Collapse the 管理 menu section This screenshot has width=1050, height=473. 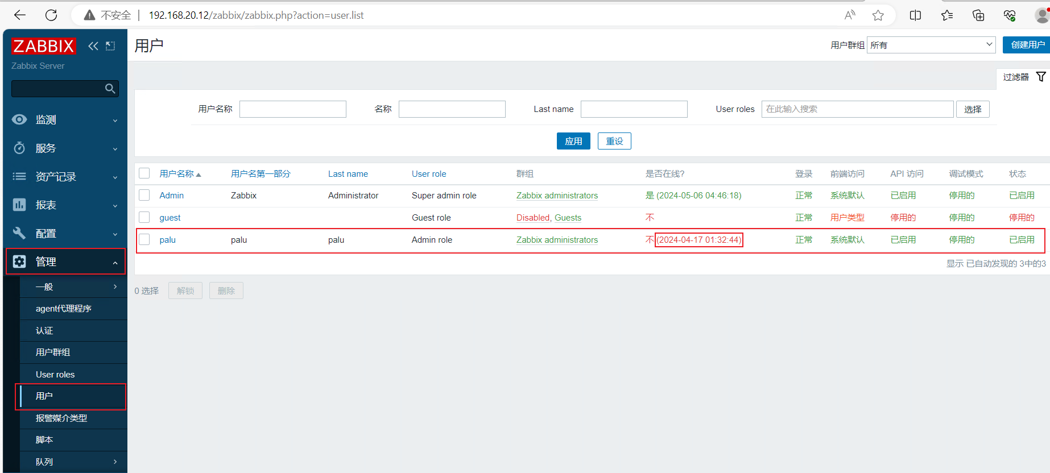point(65,262)
